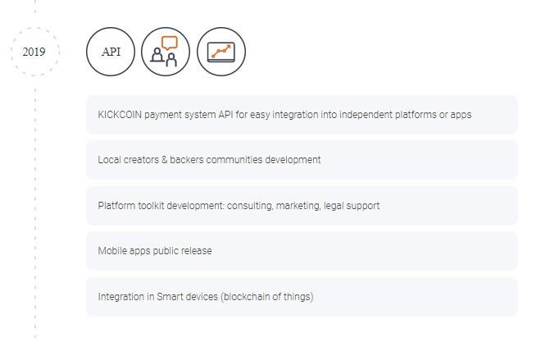Screen dimensions: 541x342
Task: Click the orange trend arrow on laptop
Action: tap(221, 51)
